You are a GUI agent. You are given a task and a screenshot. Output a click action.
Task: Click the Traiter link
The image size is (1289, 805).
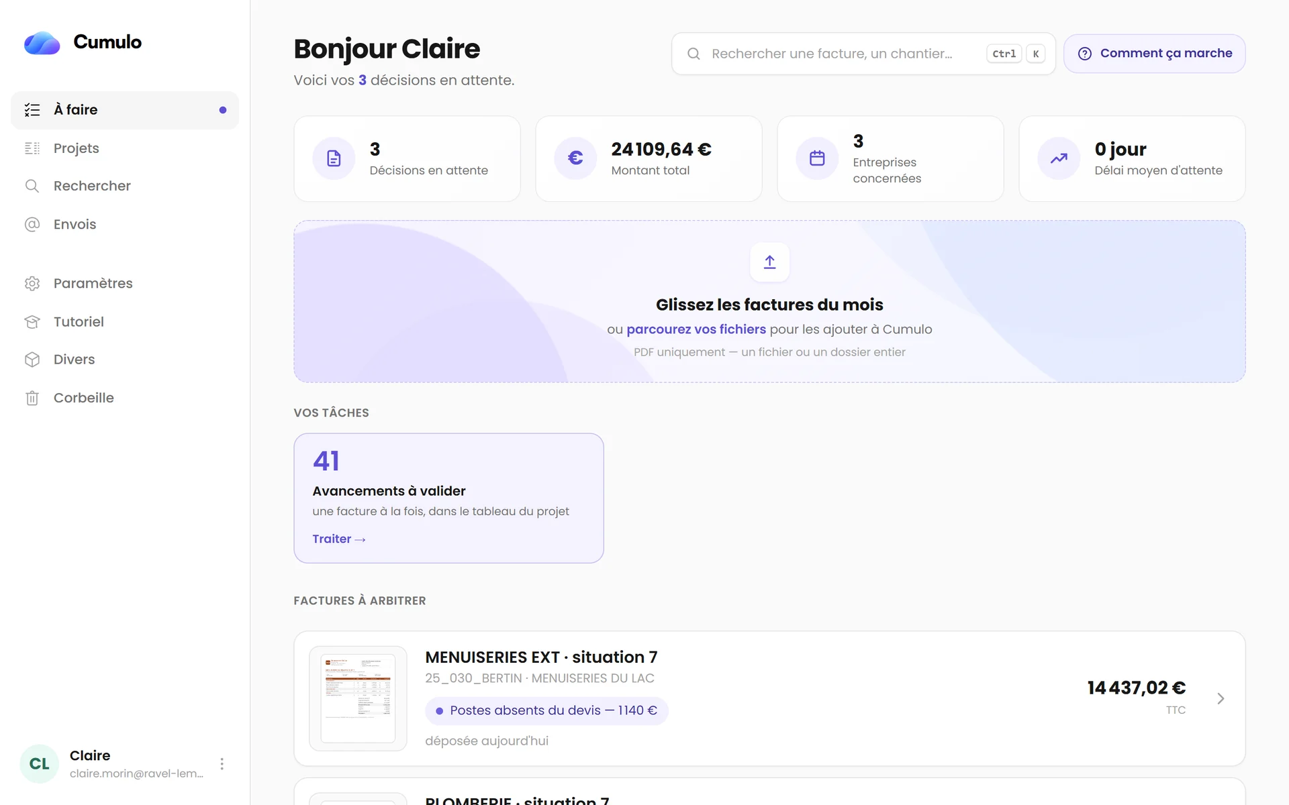point(339,539)
